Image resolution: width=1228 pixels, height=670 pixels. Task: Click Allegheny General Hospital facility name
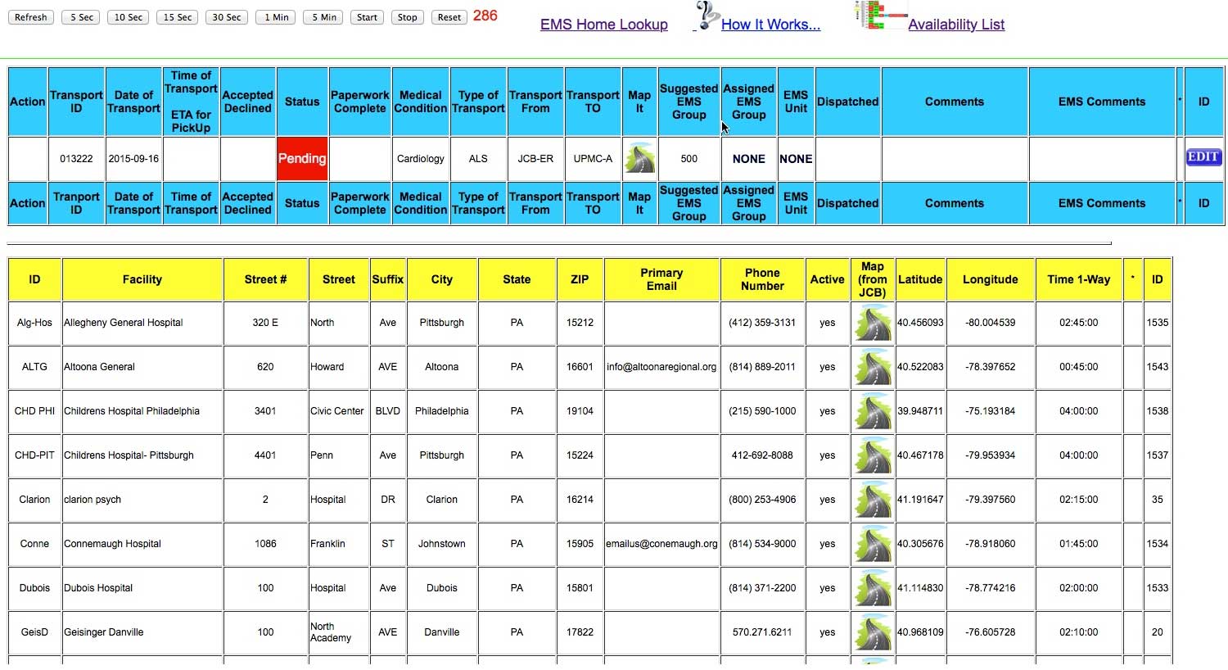[124, 323]
